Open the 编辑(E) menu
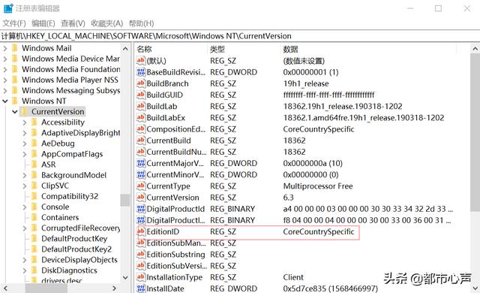The image size is (480, 293). [x=43, y=23]
